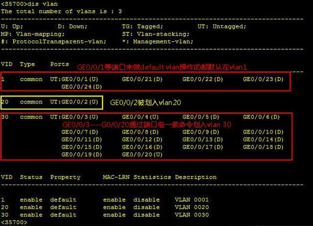The image size is (313, 226).
Task: Click port GE0/0/7(D)
Action: tap(80, 132)
